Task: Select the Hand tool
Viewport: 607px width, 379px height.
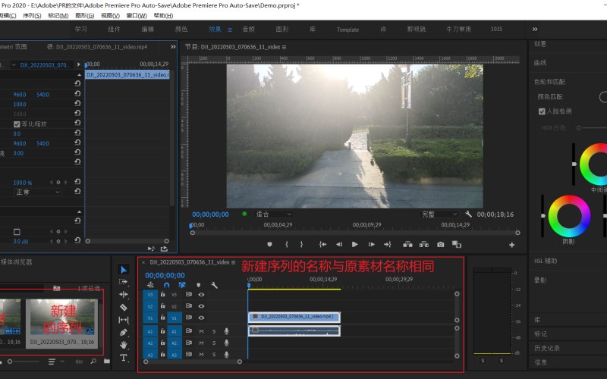Action: [124, 345]
